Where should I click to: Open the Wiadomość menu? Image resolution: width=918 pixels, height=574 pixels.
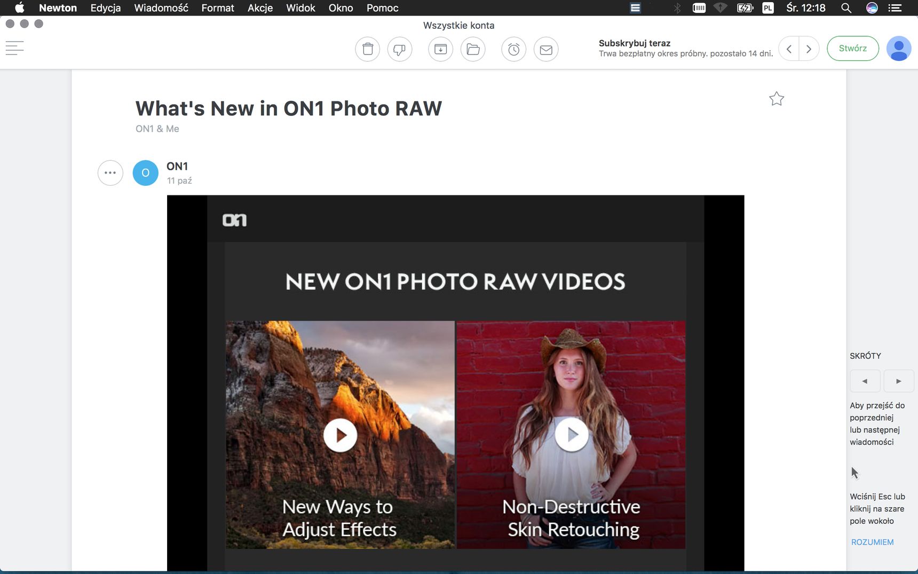[161, 8]
